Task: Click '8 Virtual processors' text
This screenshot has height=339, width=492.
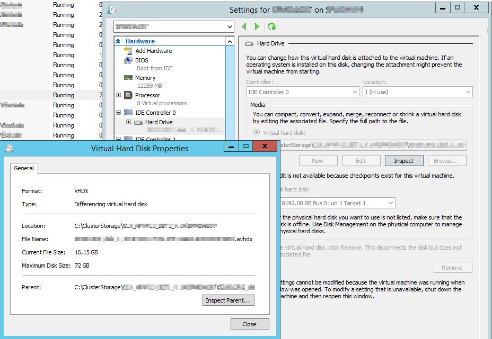Action: pyautogui.click(x=162, y=103)
